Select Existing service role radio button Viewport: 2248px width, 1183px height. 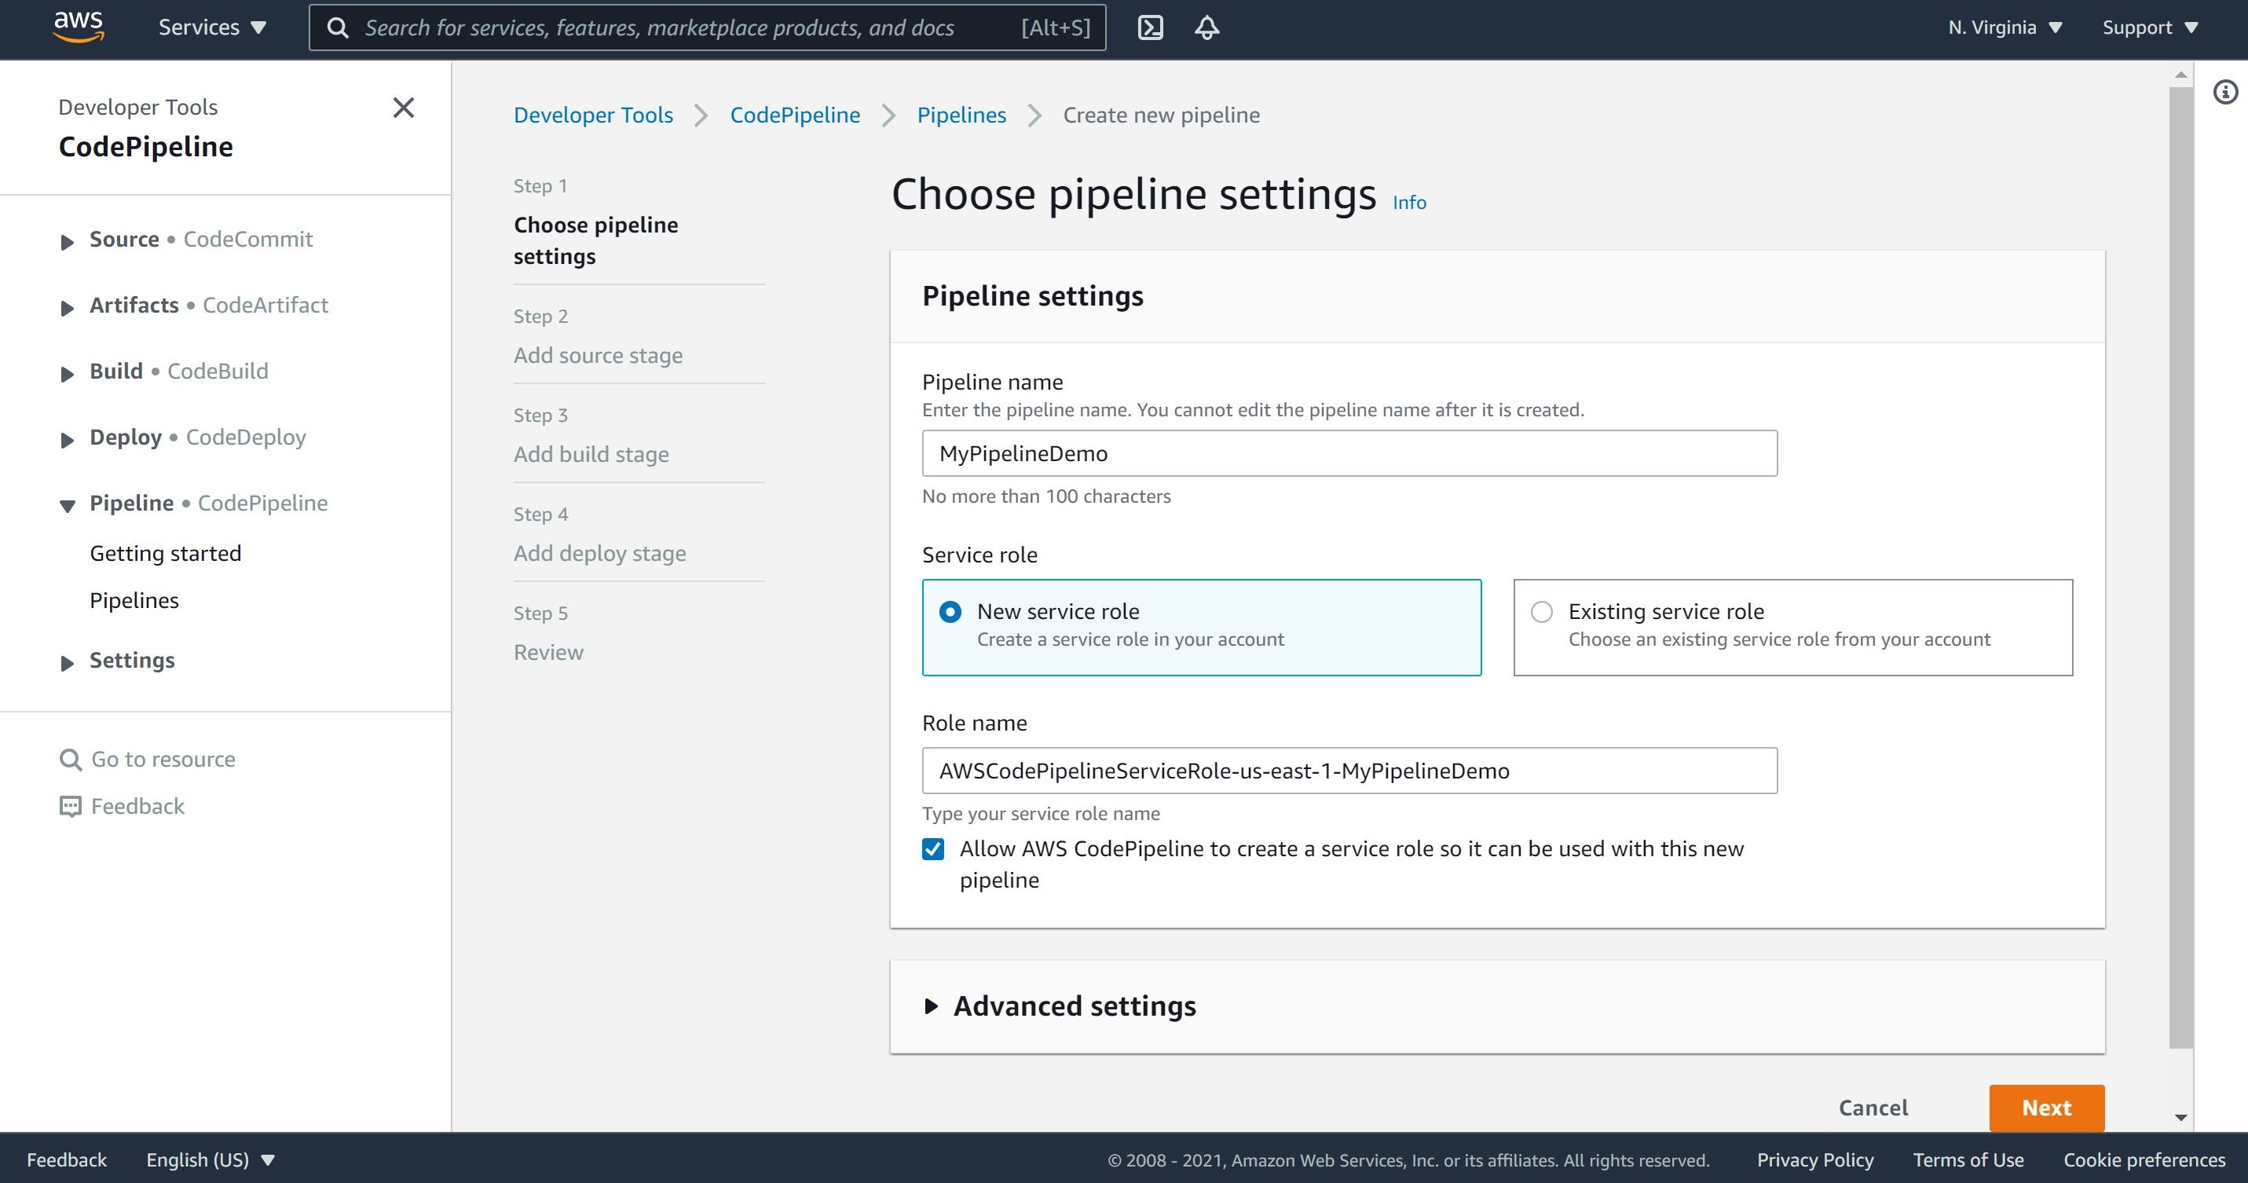pos(1542,611)
